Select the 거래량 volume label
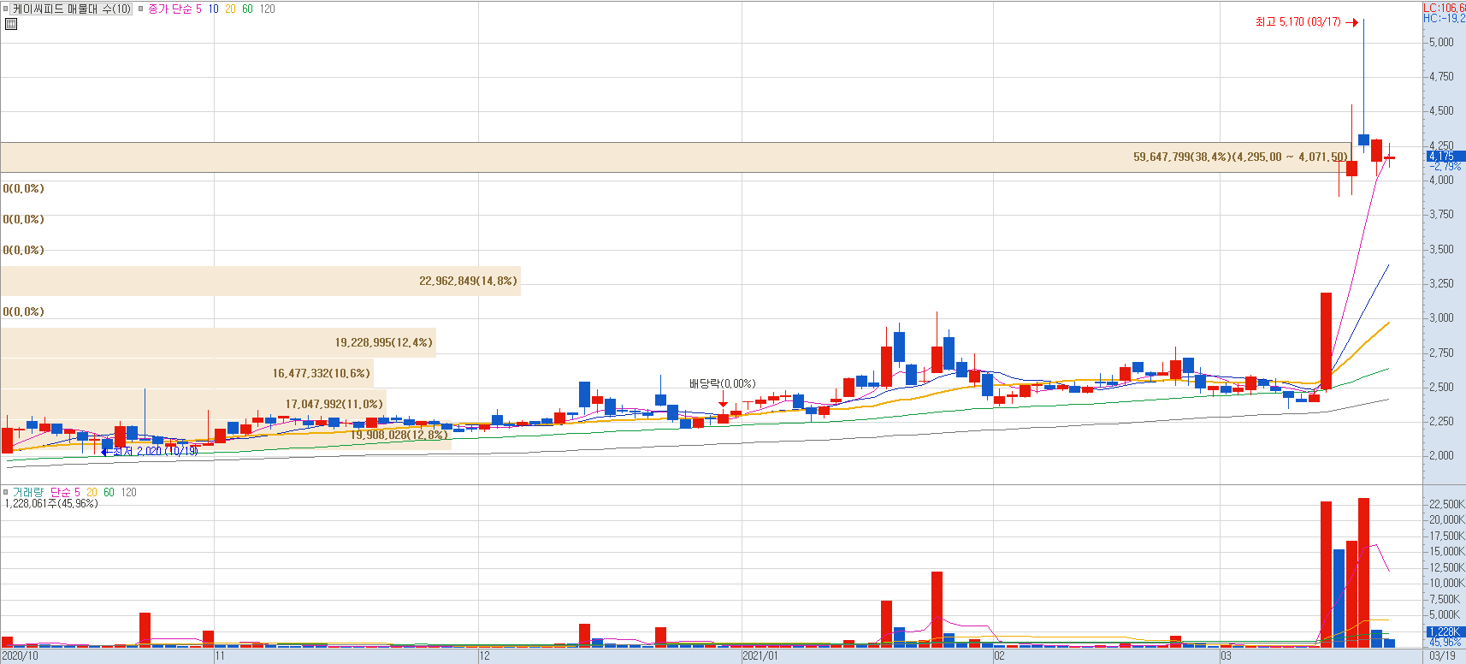The image size is (1466, 664). point(28,492)
